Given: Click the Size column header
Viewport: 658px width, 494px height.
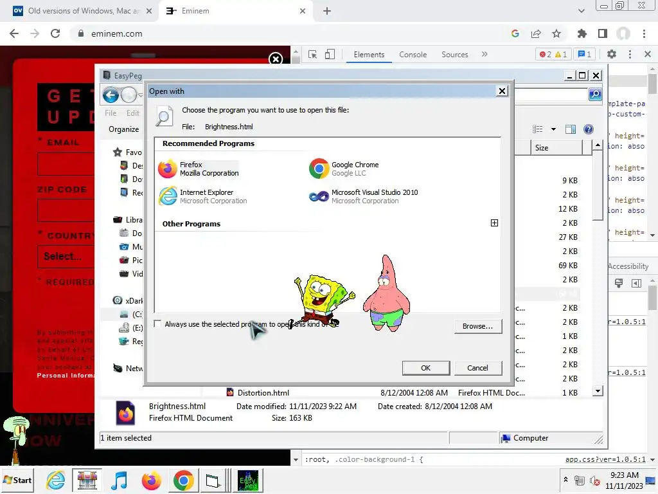Looking at the screenshot, I should [556, 148].
